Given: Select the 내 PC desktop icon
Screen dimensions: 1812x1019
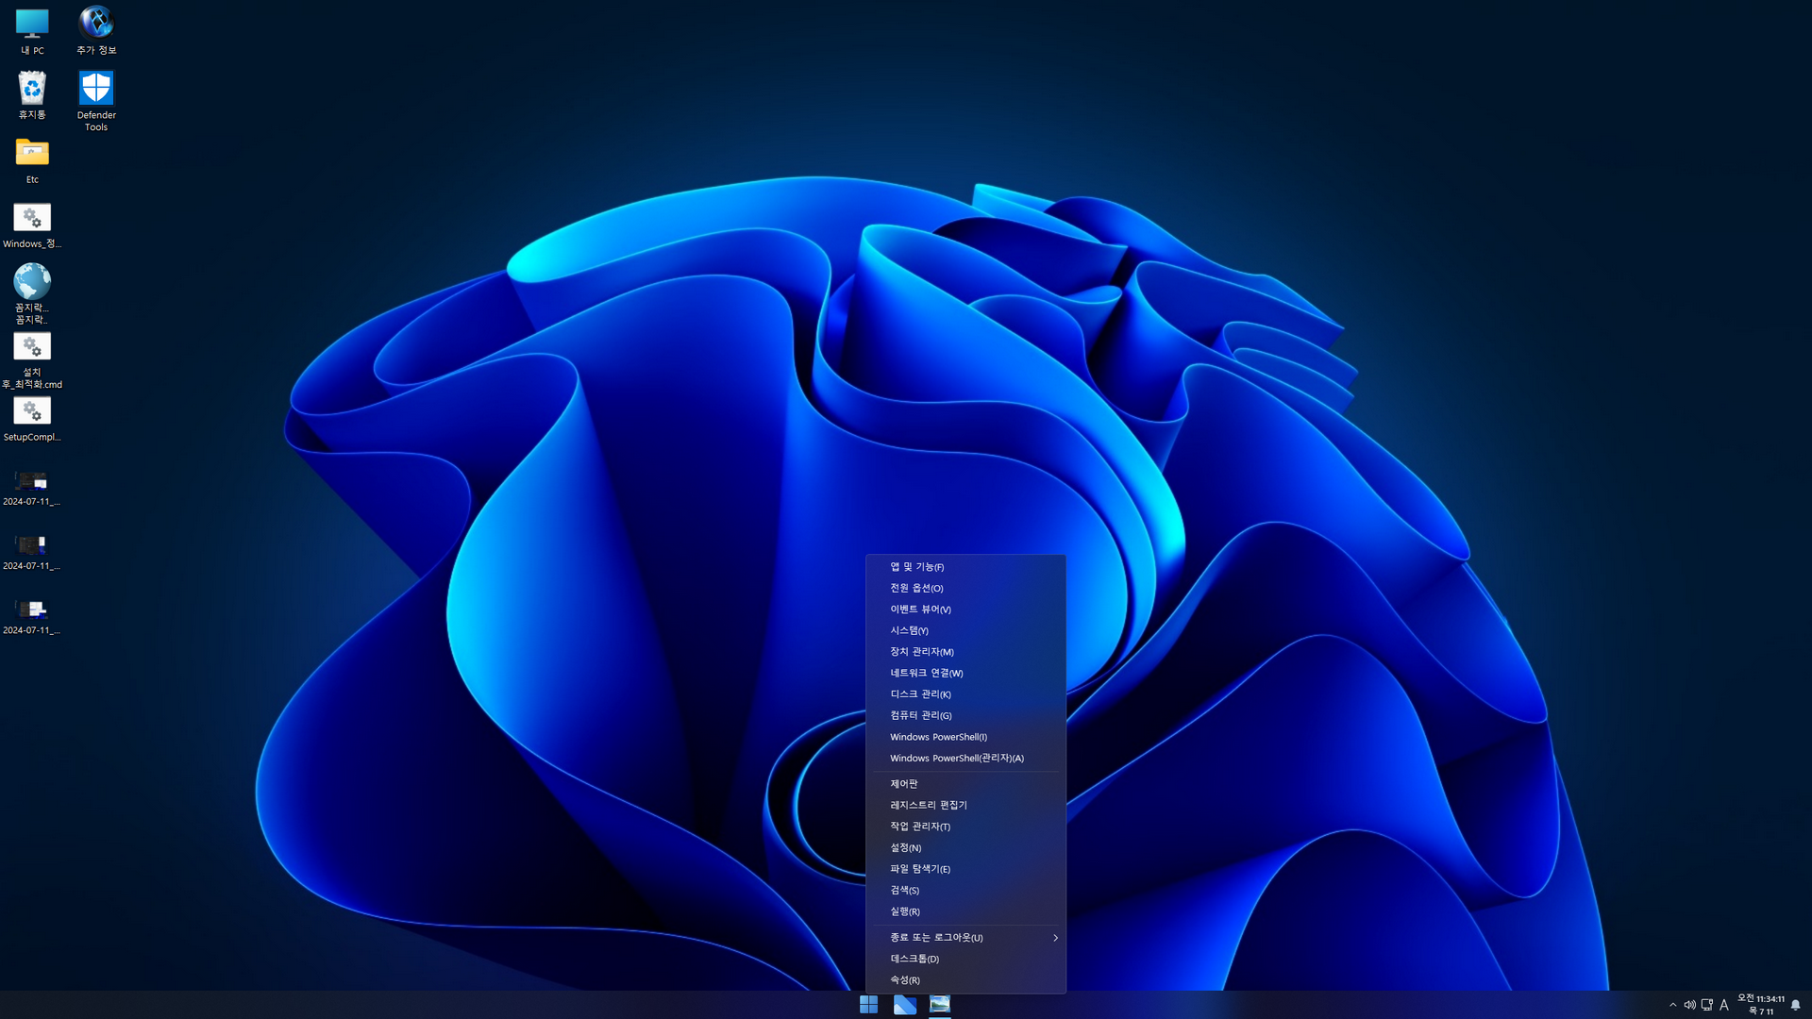Looking at the screenshot, I should [x=32, y=25].
